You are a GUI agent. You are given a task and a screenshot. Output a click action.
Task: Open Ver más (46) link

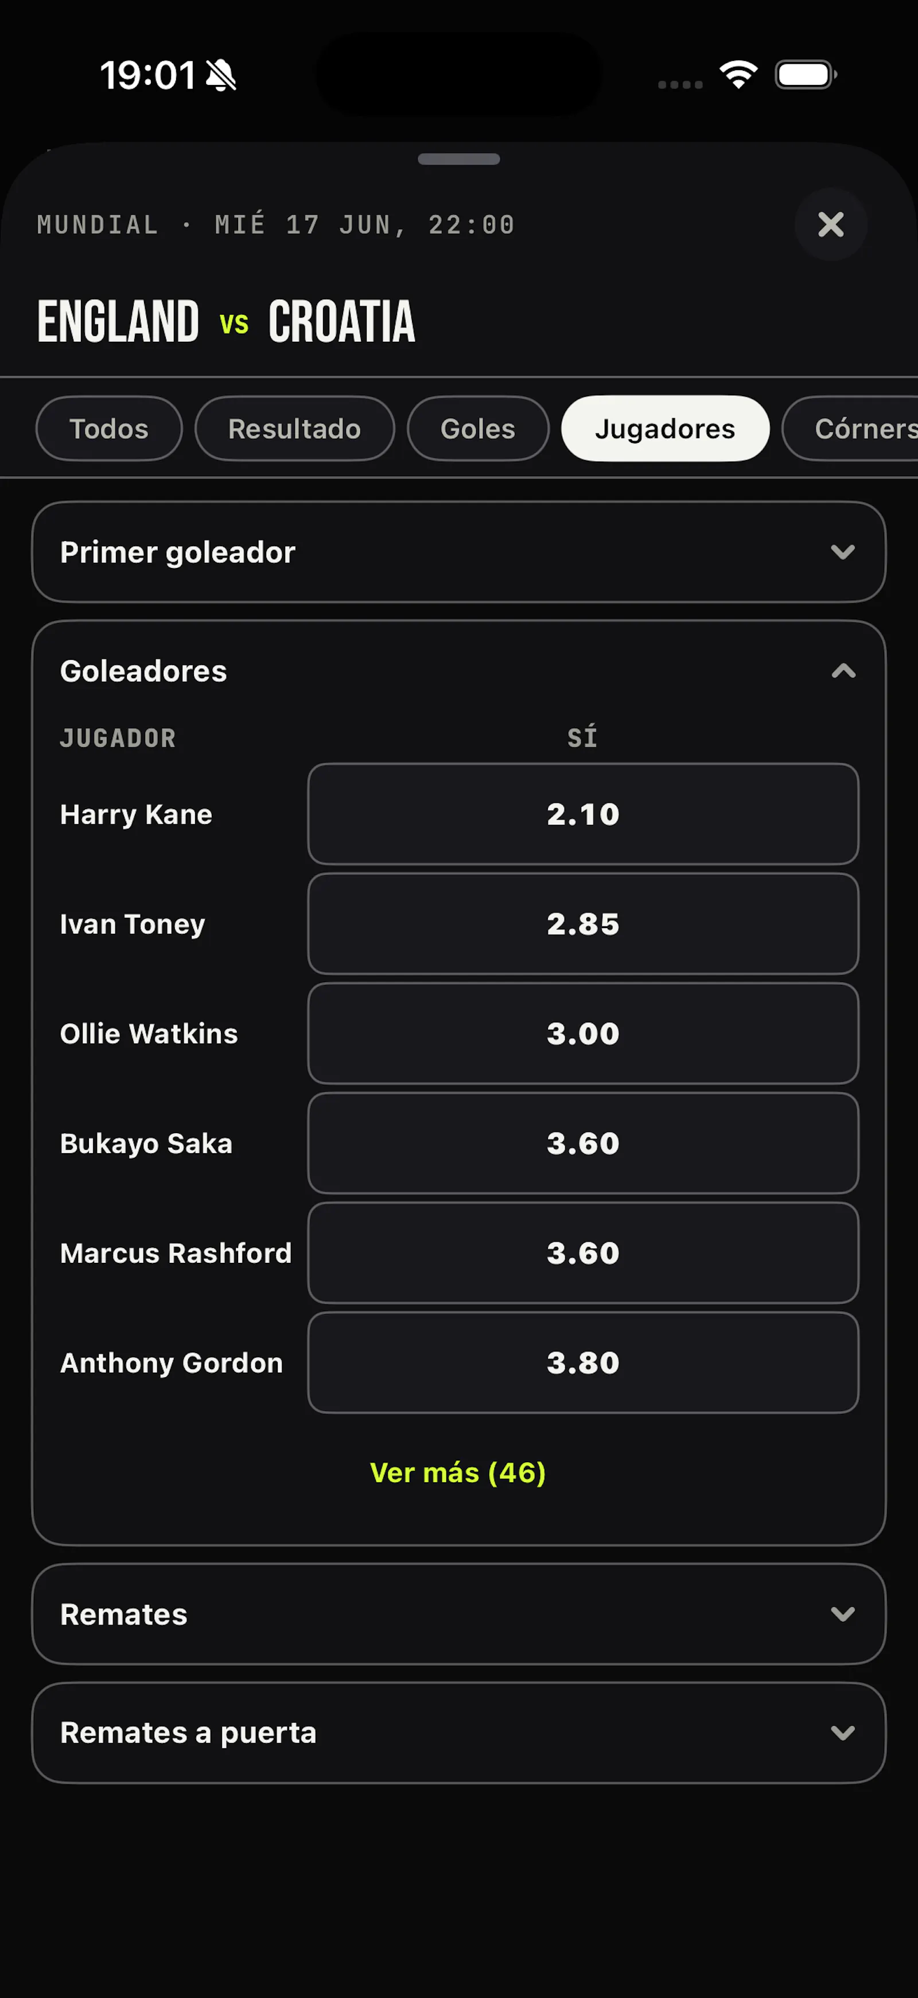pos(458,1473)
